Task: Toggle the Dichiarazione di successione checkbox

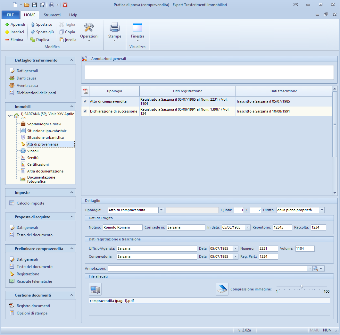Action: pos(85,111)
